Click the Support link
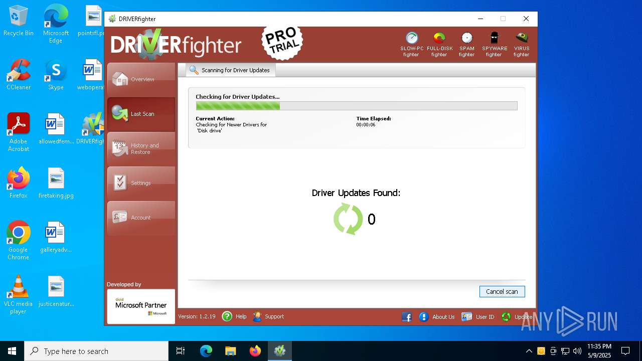The width and height of the screenshot is (642, 361). [274, 316]
